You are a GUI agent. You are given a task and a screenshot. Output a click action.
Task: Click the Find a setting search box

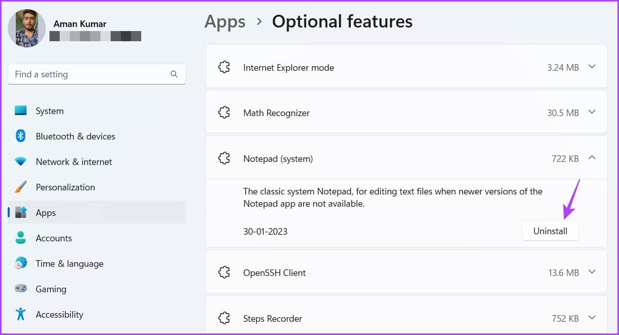click(x=97, y=74)
